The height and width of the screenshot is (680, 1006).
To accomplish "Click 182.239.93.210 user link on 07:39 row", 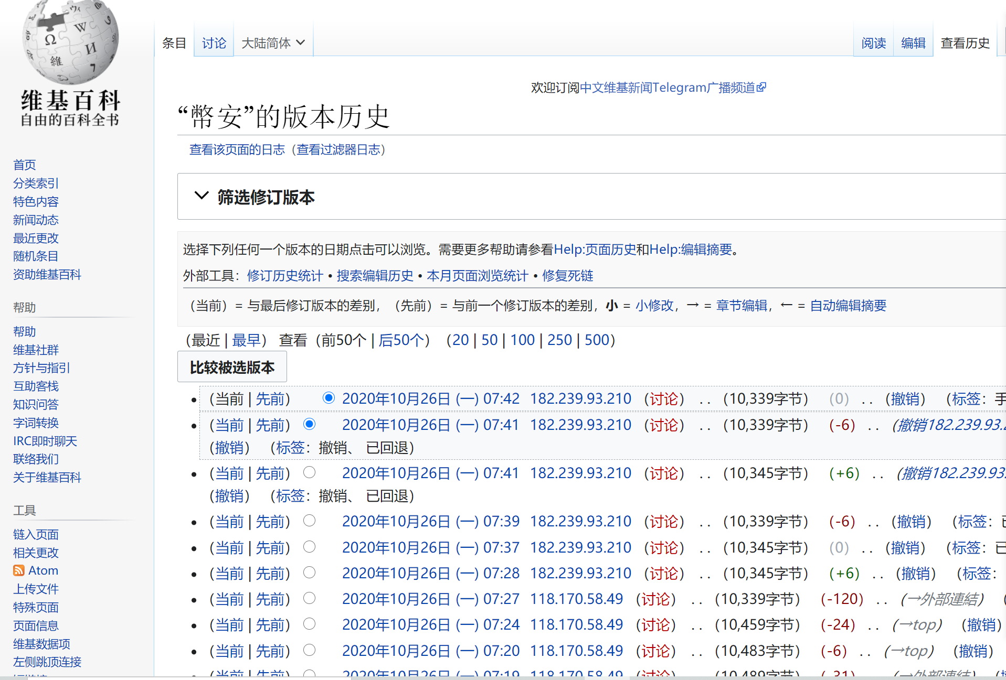I will click(580, 521).
